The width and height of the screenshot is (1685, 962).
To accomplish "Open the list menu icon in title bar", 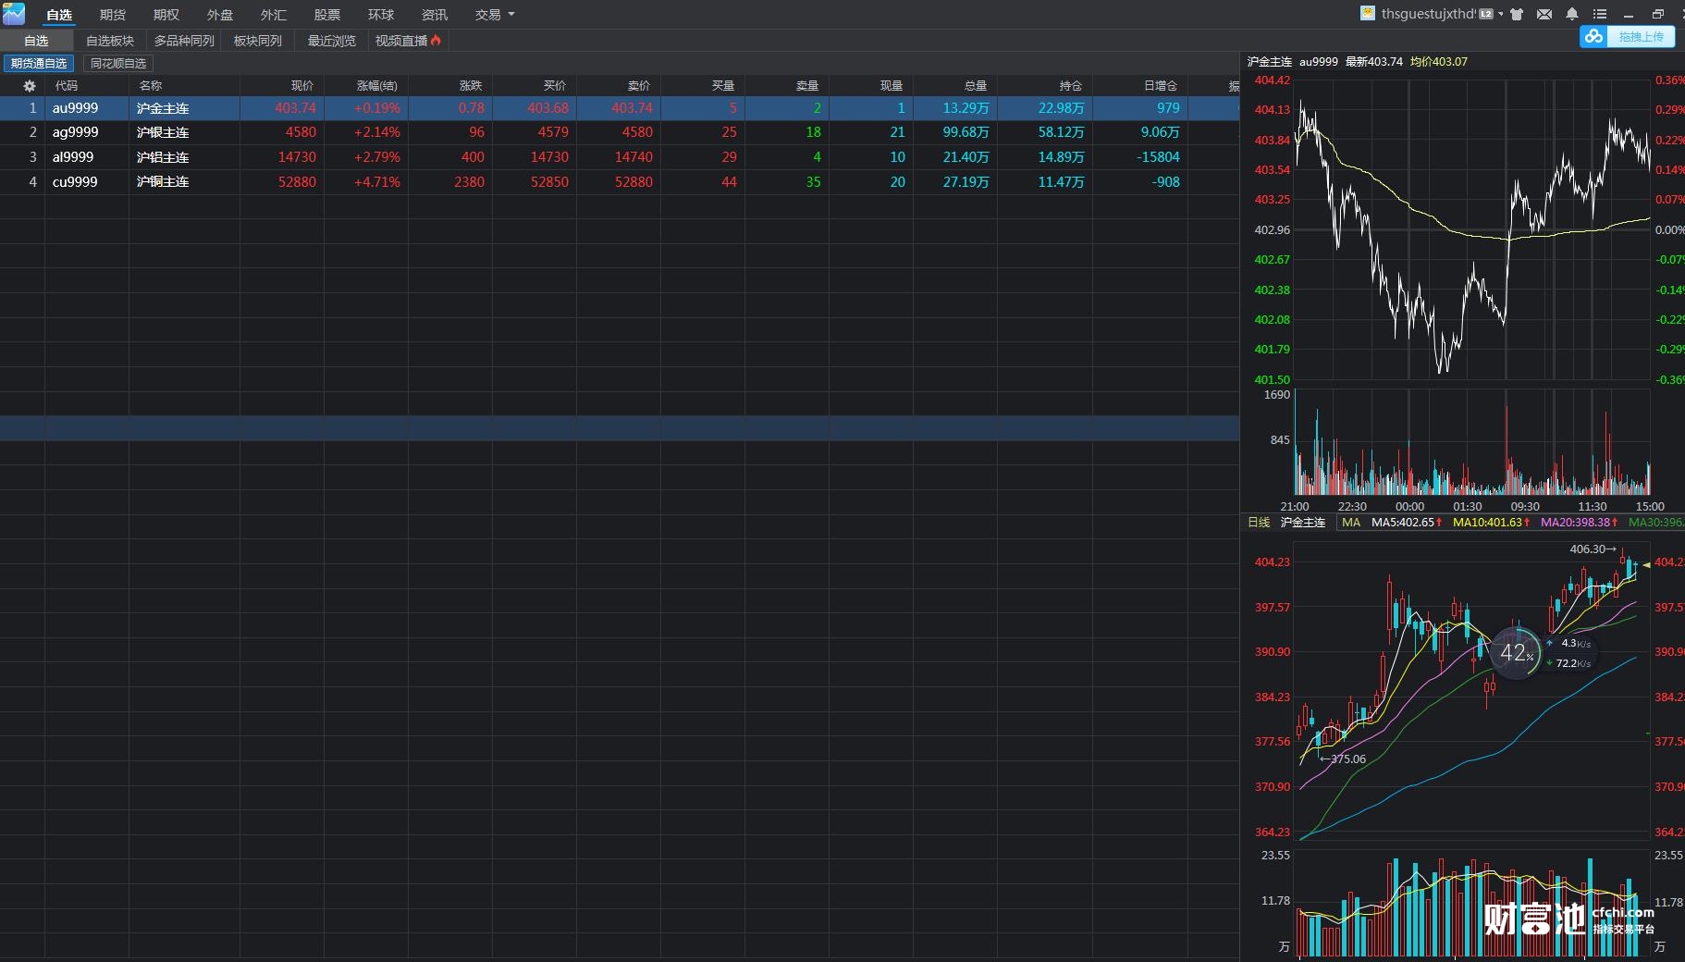I will point(1600,14).
